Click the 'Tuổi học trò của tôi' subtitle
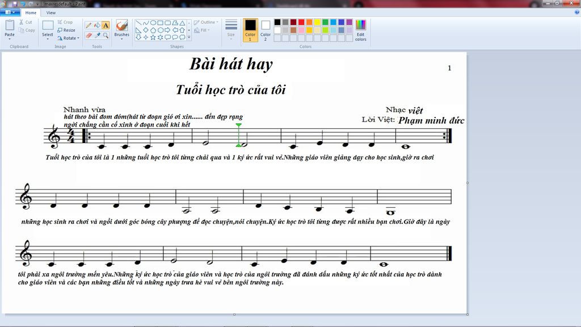The image size is (581, 327). 231,90
